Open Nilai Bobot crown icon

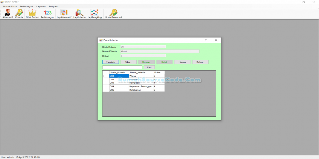point(32,13)
